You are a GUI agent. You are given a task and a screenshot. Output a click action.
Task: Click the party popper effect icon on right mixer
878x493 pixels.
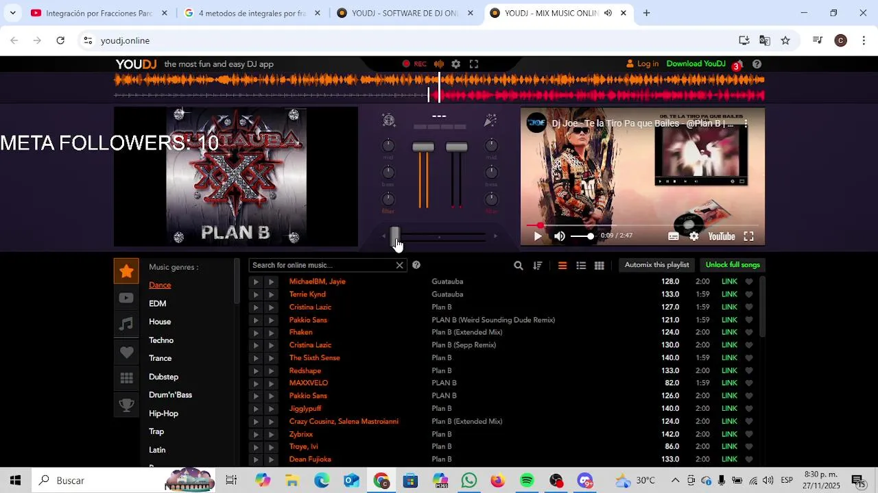tap(490, 121)
